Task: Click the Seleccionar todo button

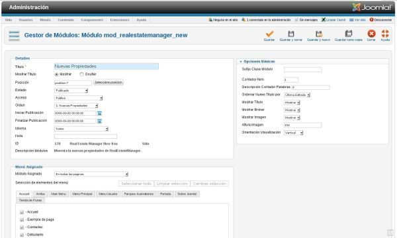Action: 136,184
